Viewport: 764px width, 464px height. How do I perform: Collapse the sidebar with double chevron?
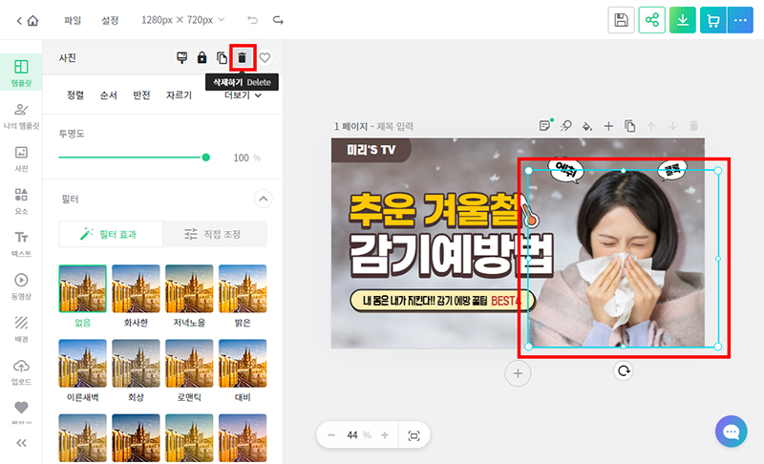pos(21,443)
